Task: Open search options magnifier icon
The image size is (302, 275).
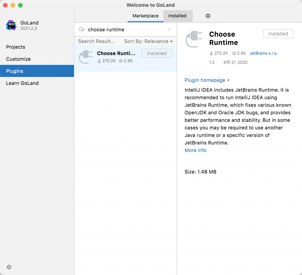Action: [82, 29]
